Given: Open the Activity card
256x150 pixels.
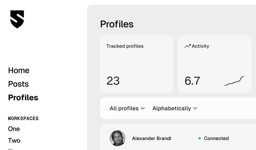Looking at the screenshot, I should (x=215, y=64).
